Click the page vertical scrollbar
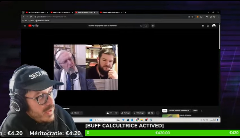The image size is (240, 138). (x=220, y=37)
